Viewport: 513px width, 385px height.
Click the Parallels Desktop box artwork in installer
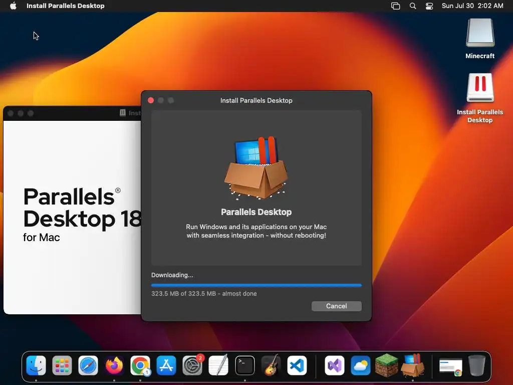point(256,167)
